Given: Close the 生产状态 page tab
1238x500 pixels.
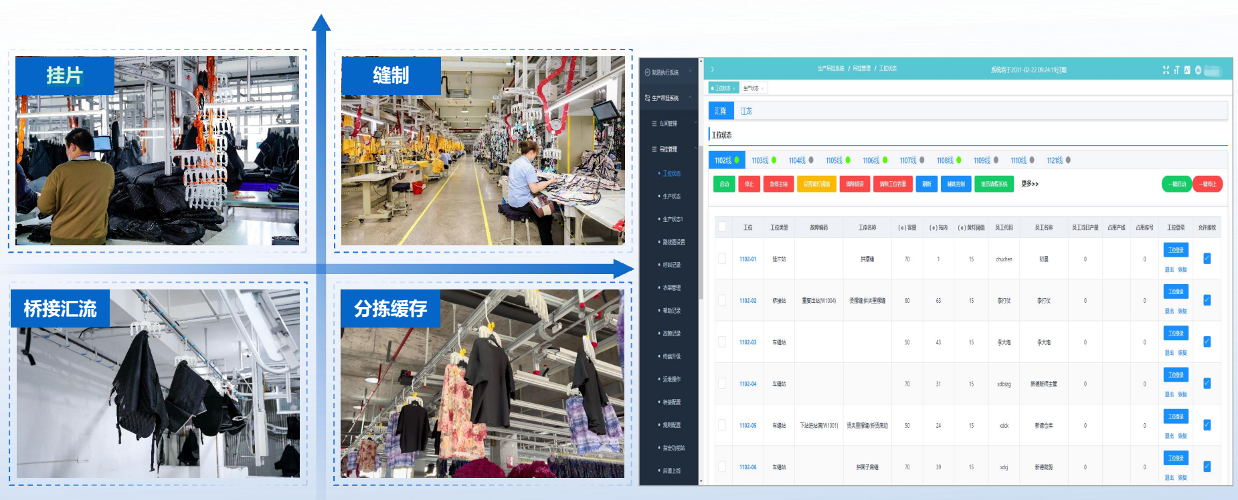Looking at the screenshot, I should pos(762,88).
